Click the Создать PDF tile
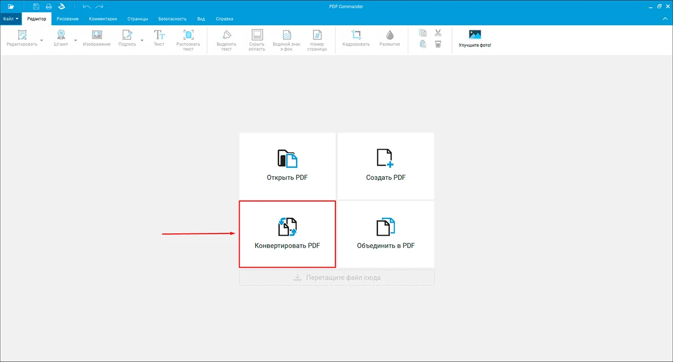This screenshot has width=673, height=362. pyautogui.click(x=385, y=166)
